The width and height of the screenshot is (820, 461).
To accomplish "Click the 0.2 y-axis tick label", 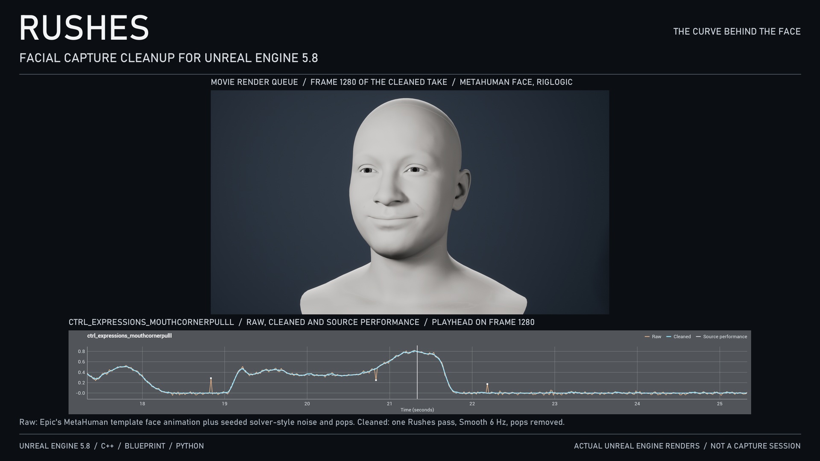I will pos(81,383).
